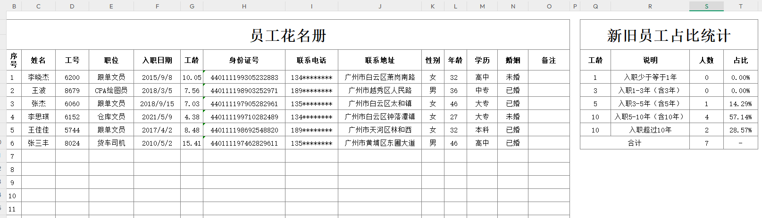Select the seniority value 15.41 cell
This screenshot has height=218, width=762.
(x=192, y=143)
